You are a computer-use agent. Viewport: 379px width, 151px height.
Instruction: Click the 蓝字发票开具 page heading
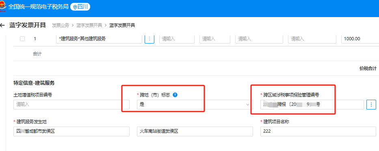28,25
